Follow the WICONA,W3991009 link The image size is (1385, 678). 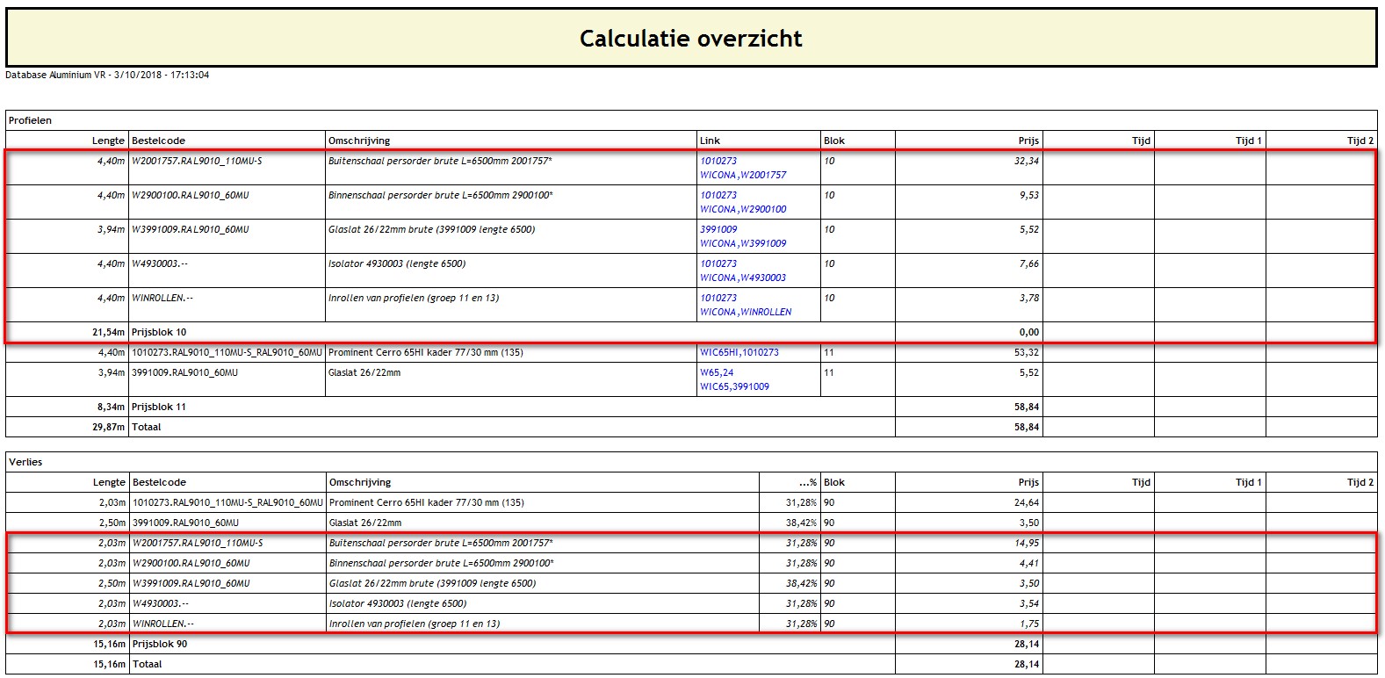tap(743, 243)
